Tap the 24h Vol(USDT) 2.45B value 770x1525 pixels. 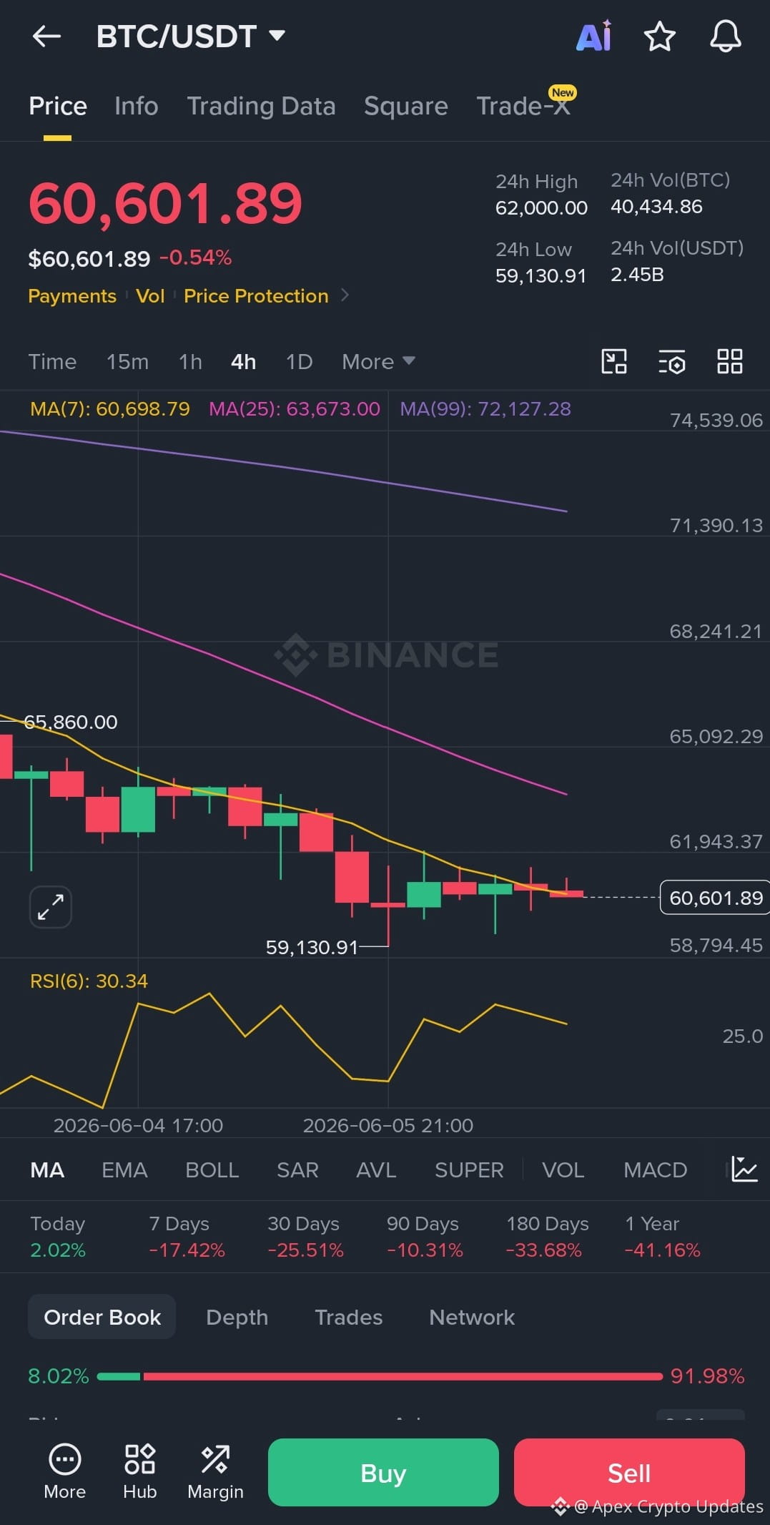click(x=637, y=275)
